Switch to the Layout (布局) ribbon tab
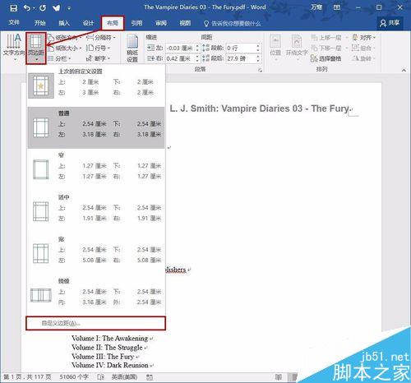Screen dimensions: 411x383 113,23
